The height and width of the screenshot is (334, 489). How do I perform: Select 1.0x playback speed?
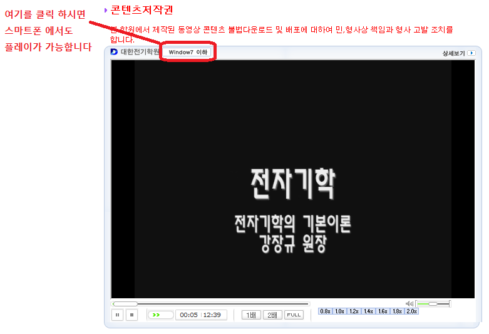(339, 311)
